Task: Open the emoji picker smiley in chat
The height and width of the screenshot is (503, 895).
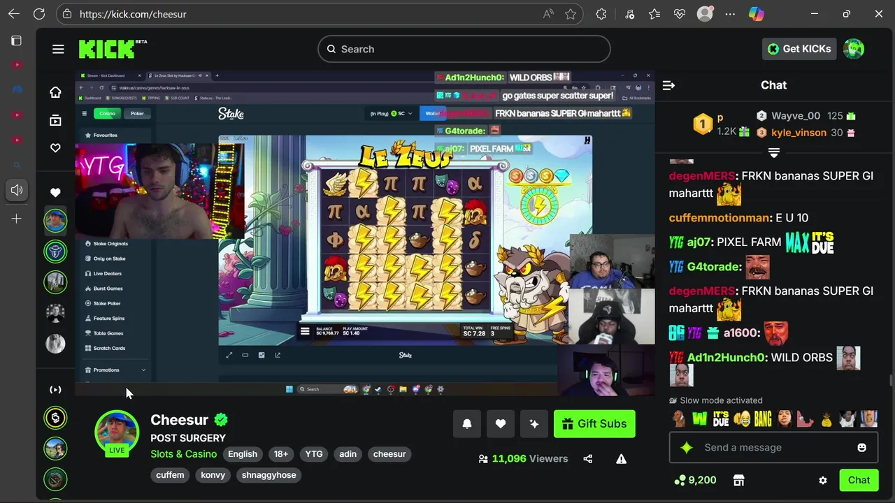Action: (862, 447)
